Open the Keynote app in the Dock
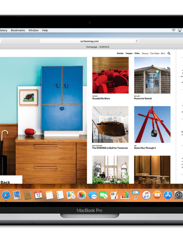This screenshot has width=183, height=246. coord(136,195)
